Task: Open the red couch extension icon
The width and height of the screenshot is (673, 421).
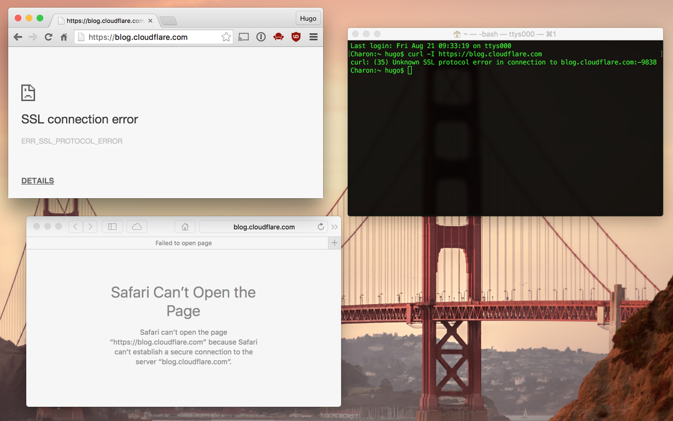Action: coord(279,37)
